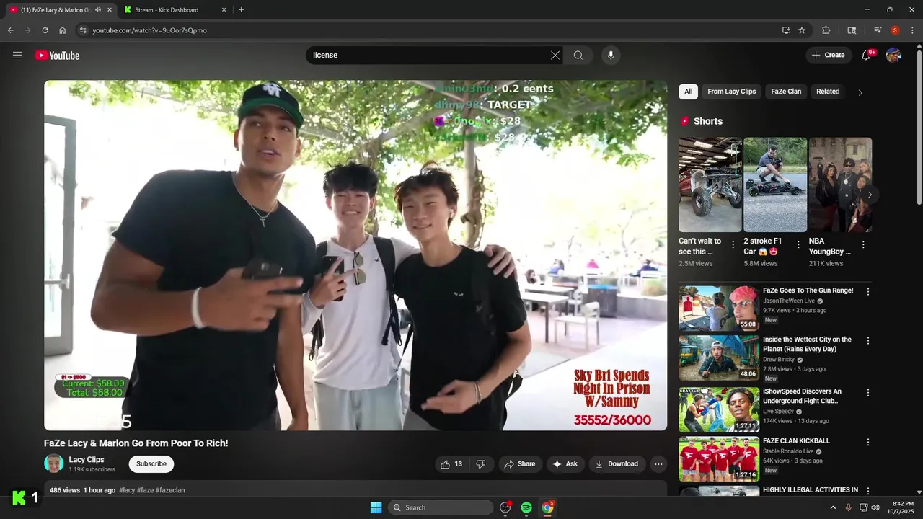Go to YouTube home via the logo
This screenshot has height=519, width=923.
click(57, 56)
